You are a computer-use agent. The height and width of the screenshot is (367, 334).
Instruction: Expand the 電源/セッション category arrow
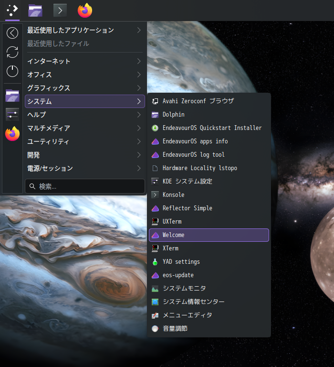pyautogui.click(x=139, y=168)
